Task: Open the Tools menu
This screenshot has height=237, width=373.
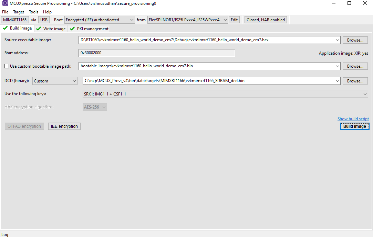Action: pos(33,12)
